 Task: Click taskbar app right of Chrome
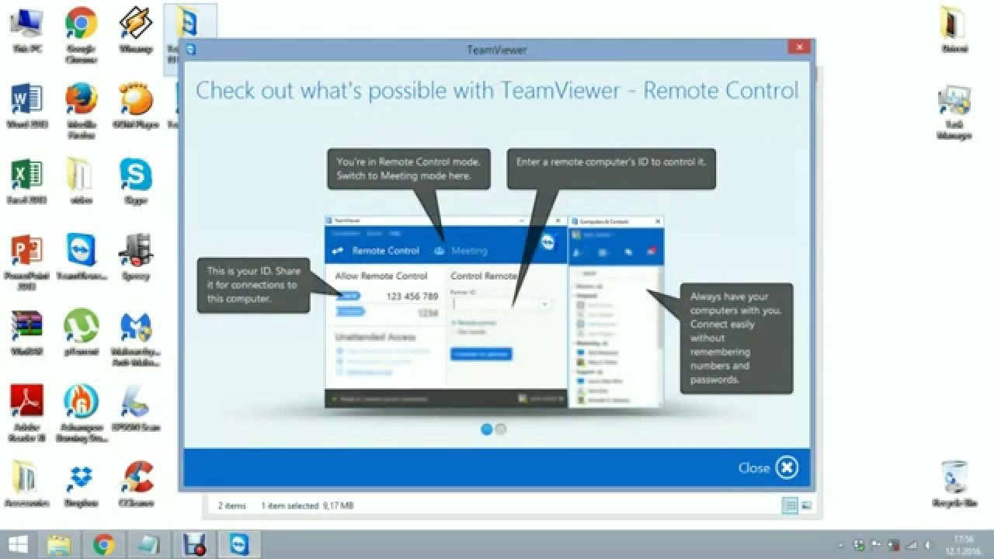pyautogui.click(x=149, y=544)
